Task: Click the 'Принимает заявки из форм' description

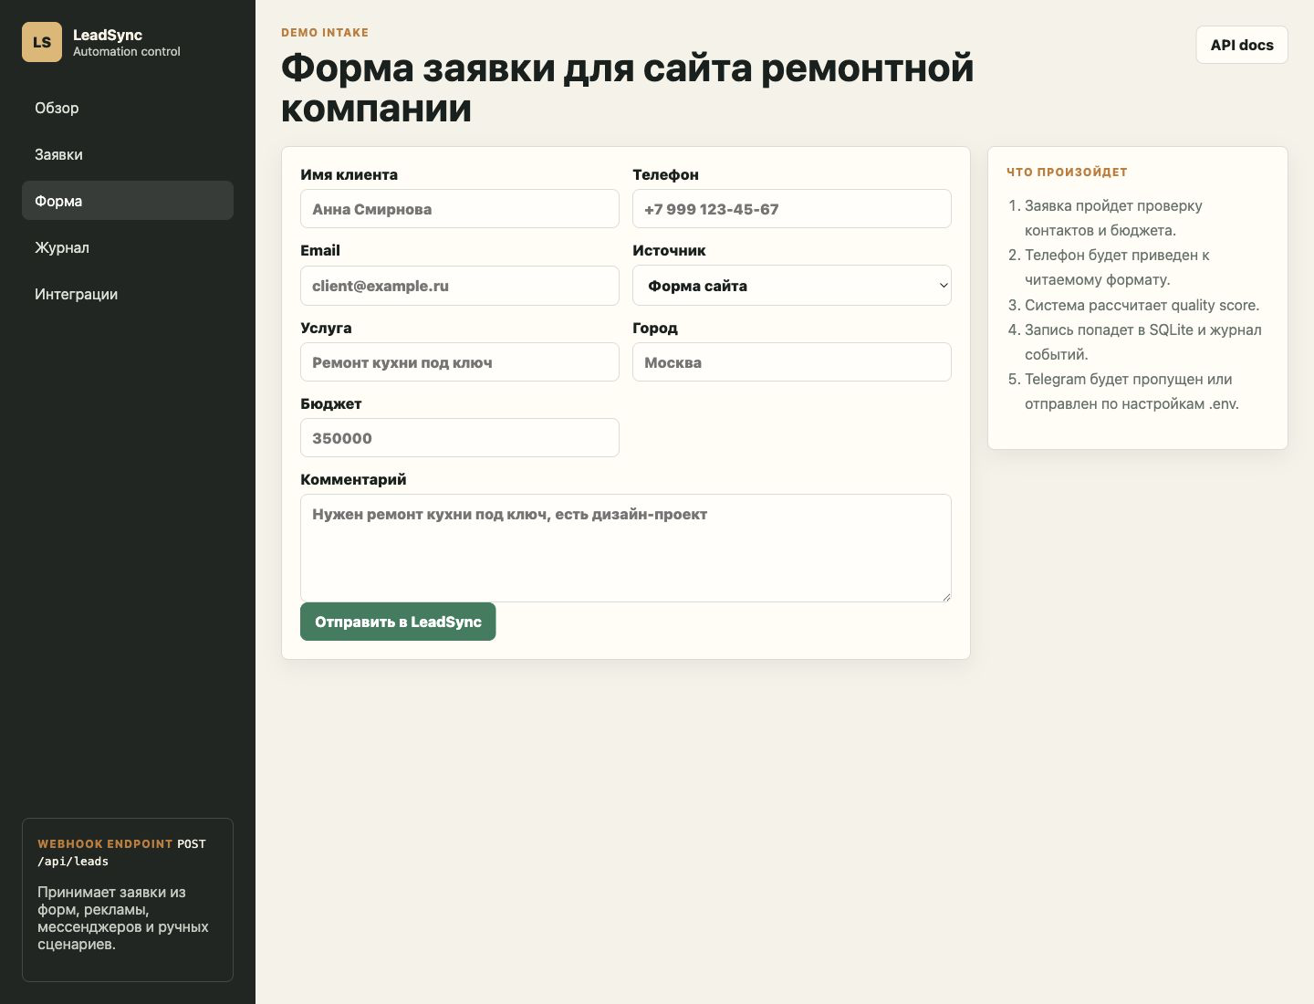Action: point(123,918)
